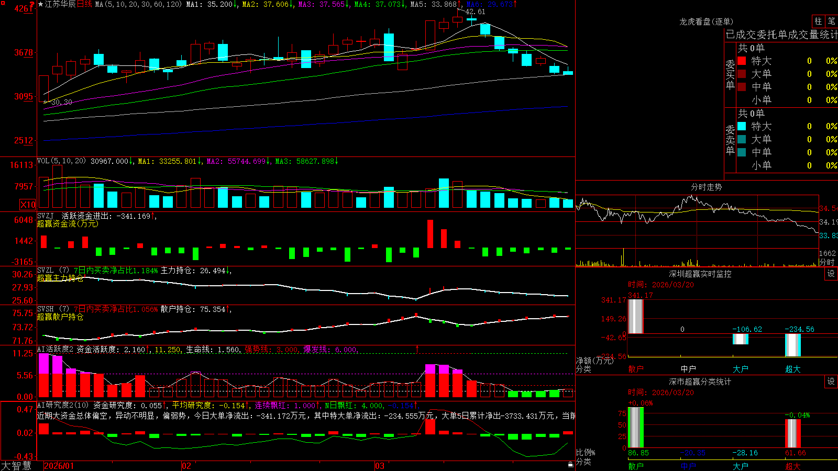Click the AI活跃度2 indicator name

click(56, 350)
